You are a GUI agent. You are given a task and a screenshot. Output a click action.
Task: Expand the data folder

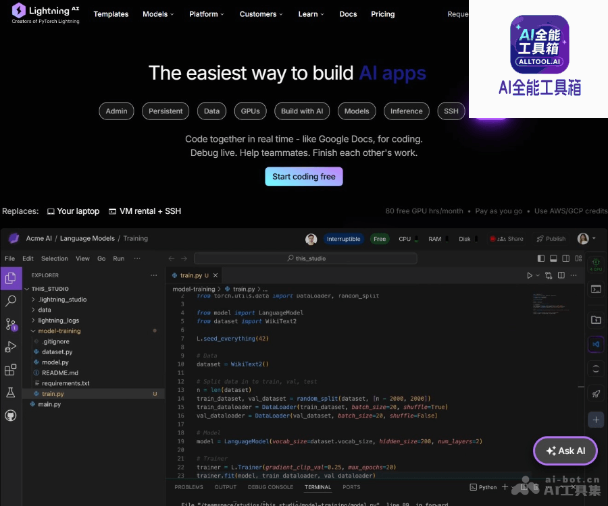[x=41, y=310]
